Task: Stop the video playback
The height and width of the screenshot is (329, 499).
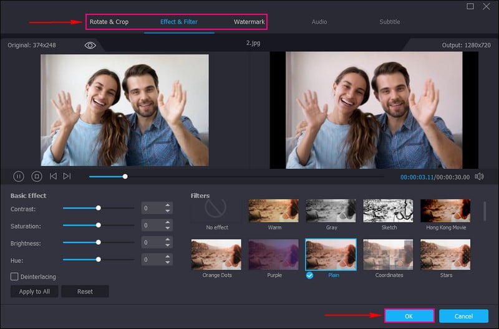Action: [x=36, y=176]
